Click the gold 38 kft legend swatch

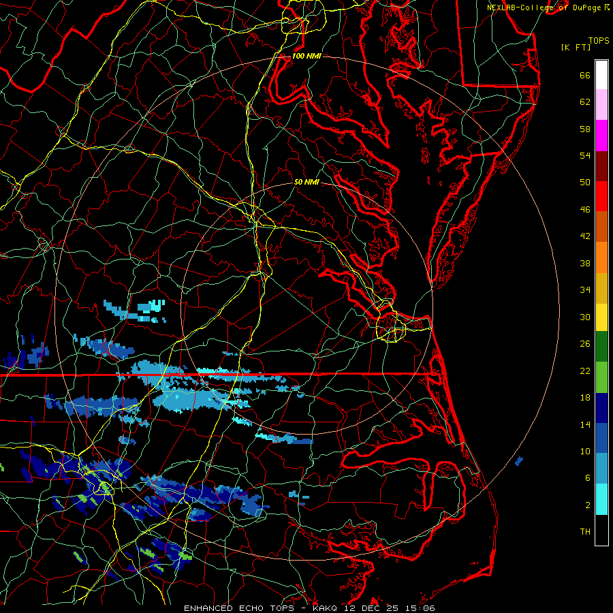[x=601, y=288]
